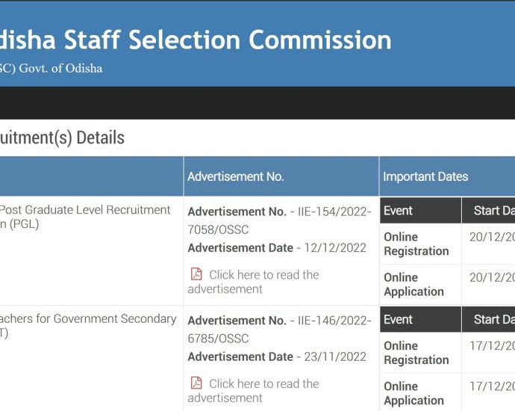The width and height of the screenshot is (515, 411).
Task: Select the advertisement number IIE-146/2022-6785/OSSC text
Action: pos(279,330)
